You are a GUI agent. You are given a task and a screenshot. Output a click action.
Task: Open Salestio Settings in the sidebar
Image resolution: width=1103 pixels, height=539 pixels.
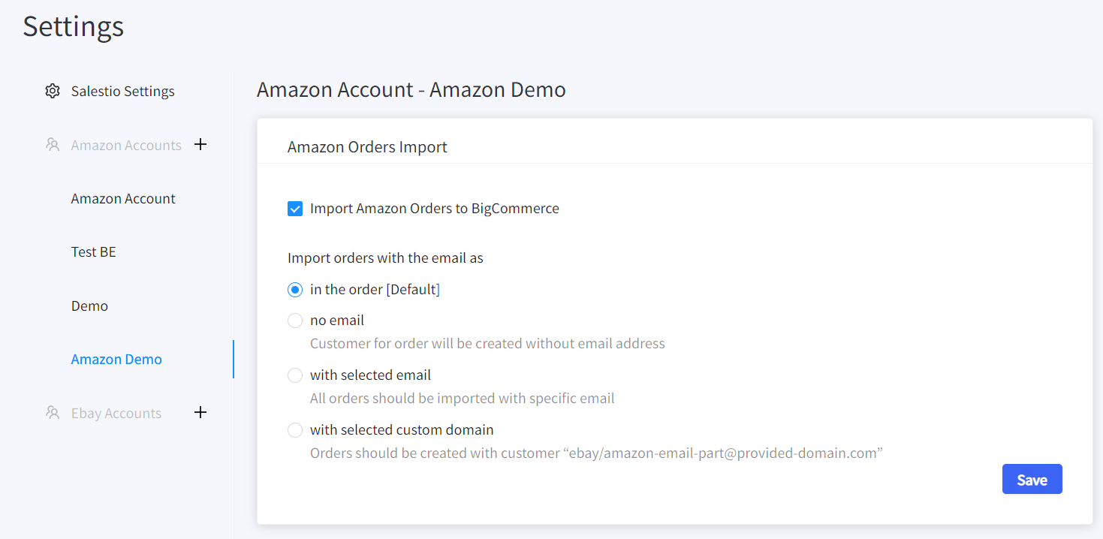click(122, 91)
